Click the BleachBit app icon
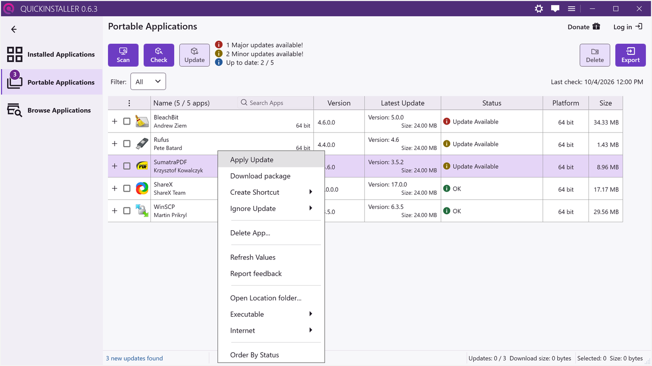652x366 pixels. 142,121
